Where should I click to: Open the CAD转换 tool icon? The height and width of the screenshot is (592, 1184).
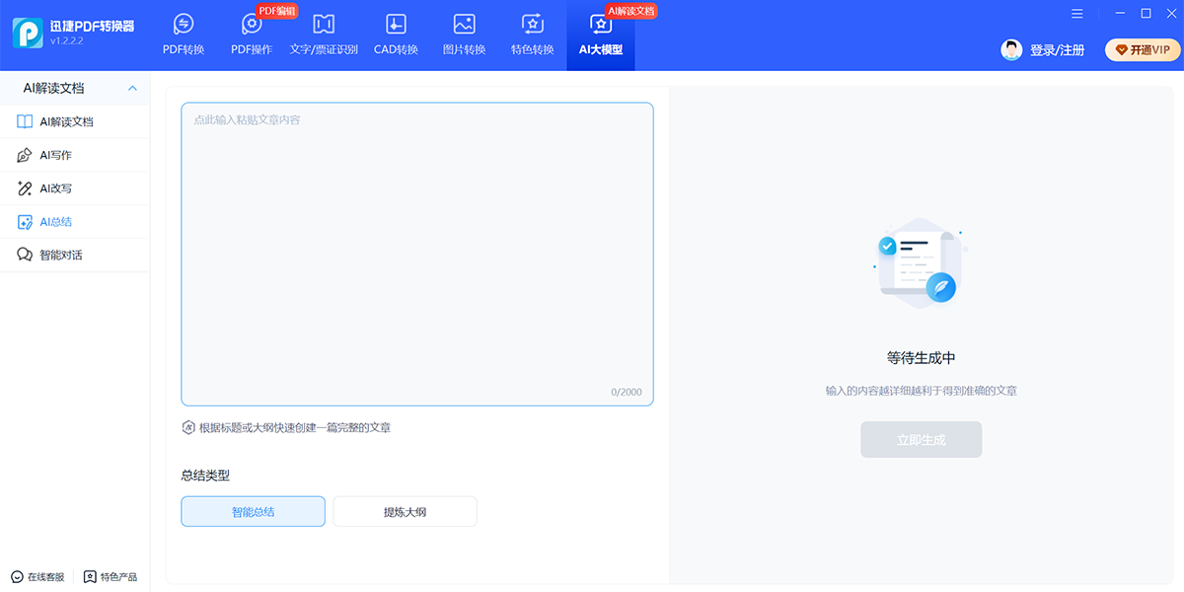click(x=396, y=25)
